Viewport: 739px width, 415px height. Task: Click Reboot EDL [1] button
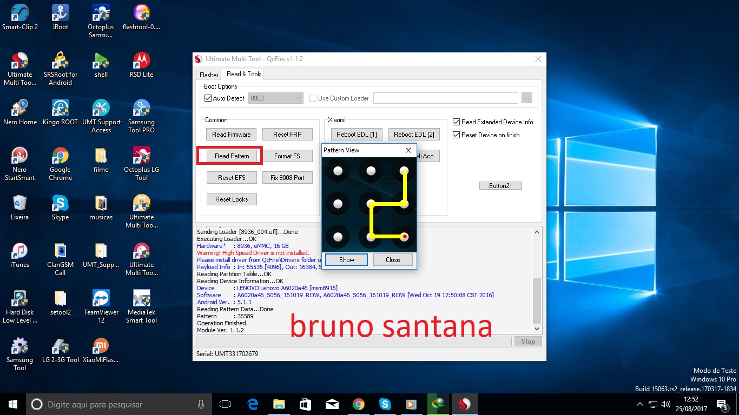[x=357, y=135]
